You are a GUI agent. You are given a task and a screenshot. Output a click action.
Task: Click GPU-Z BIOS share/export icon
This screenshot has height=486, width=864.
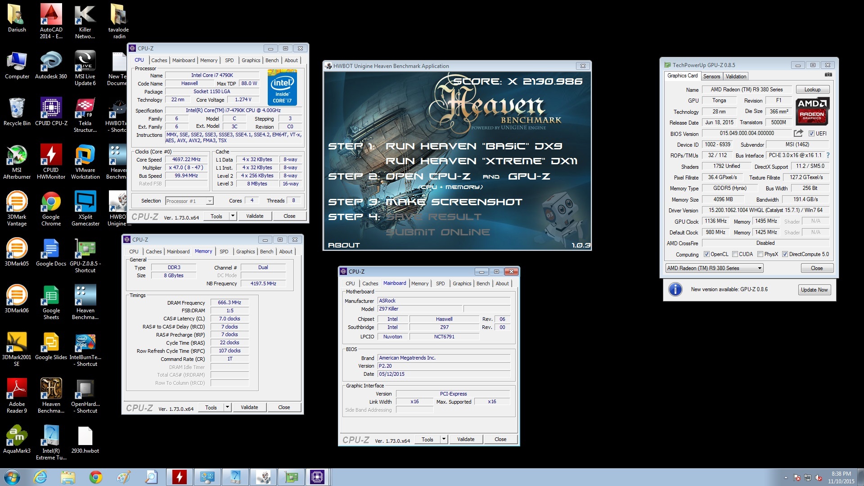coord(798,133)
